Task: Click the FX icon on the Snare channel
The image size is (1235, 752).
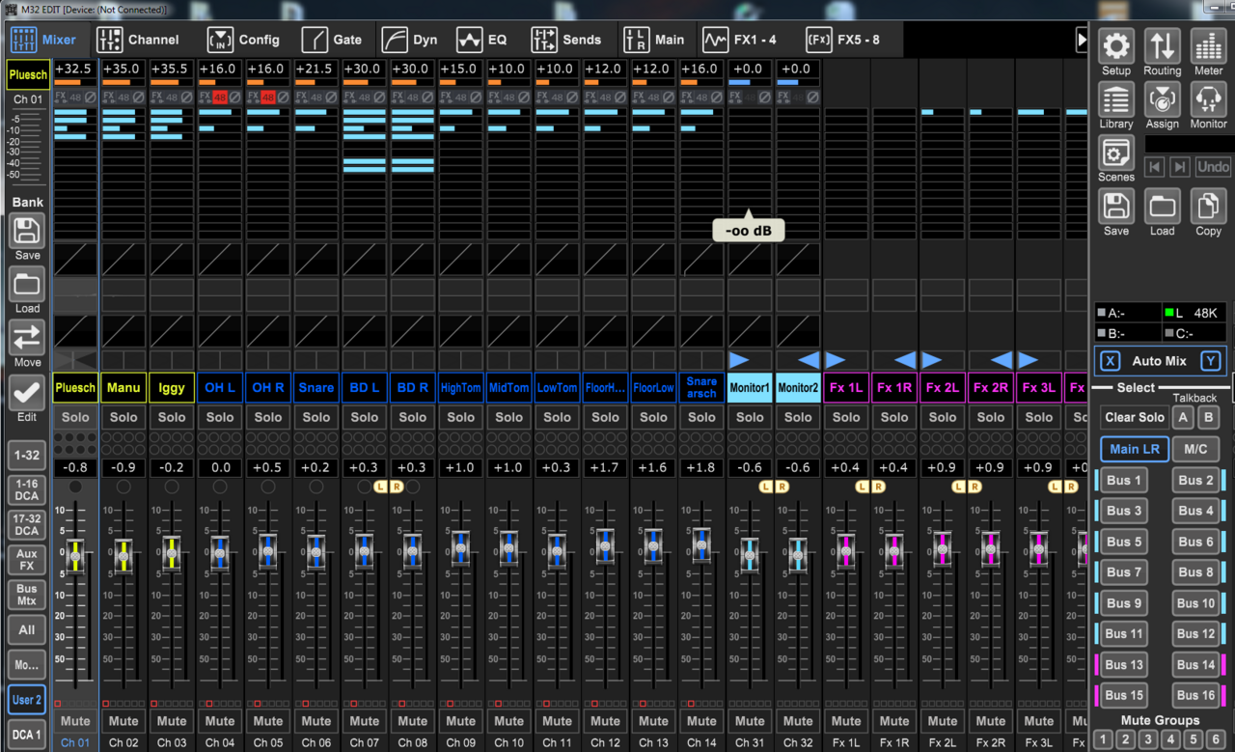Action: click(301, 97)
